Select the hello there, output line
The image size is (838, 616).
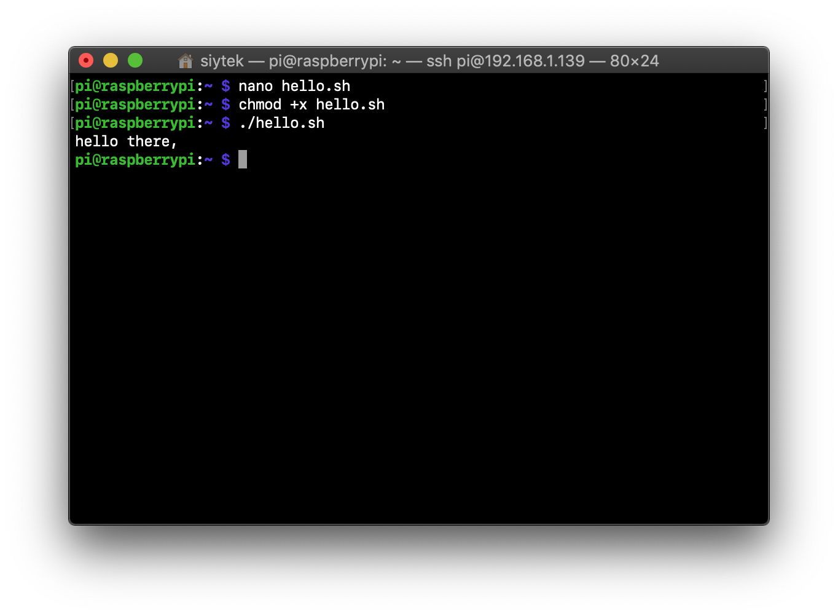[125, 141]
